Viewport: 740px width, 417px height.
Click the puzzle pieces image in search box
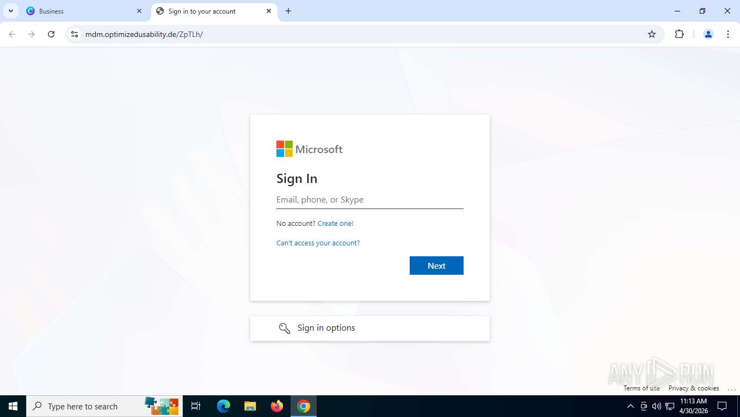[162, 406]
